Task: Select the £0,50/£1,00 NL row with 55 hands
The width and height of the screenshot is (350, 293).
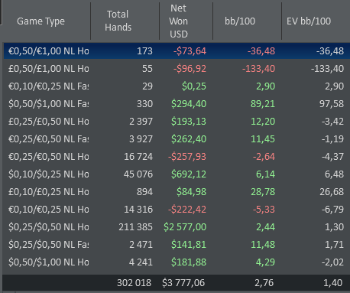Action: coord(177,69)
